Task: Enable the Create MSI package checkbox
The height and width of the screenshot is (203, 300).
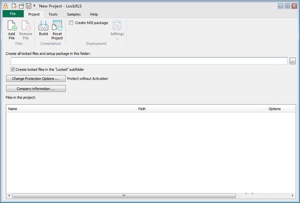Action: click(x=71, y=23)
